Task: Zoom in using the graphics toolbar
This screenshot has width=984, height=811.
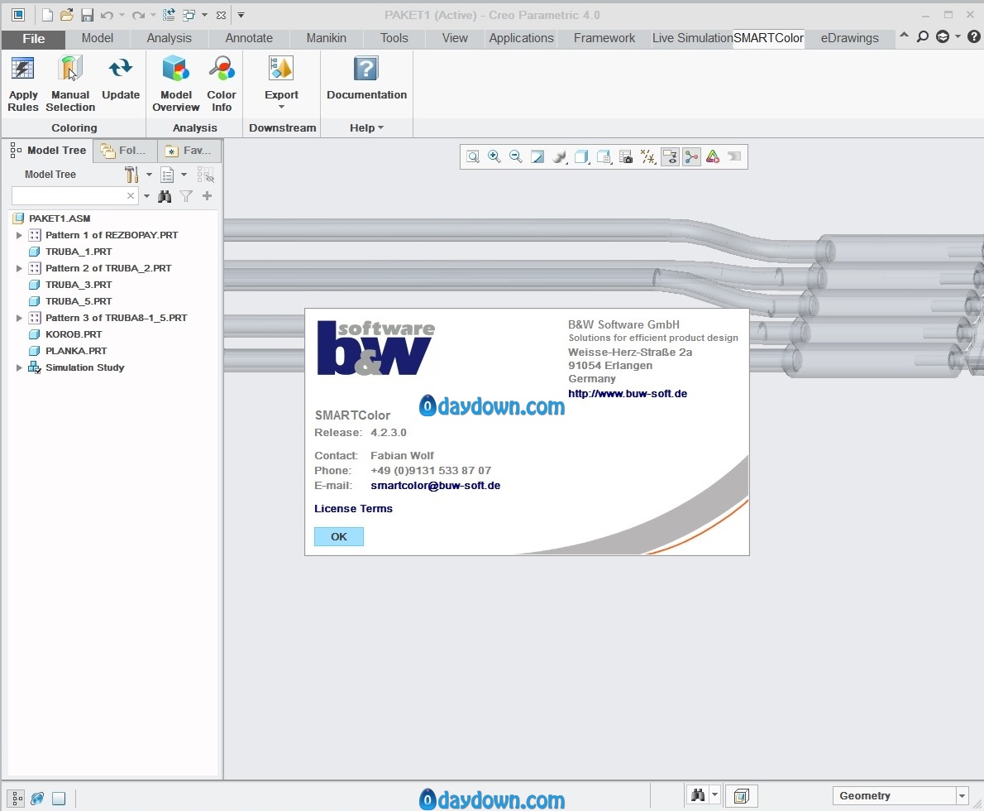Action: point(494,157)
